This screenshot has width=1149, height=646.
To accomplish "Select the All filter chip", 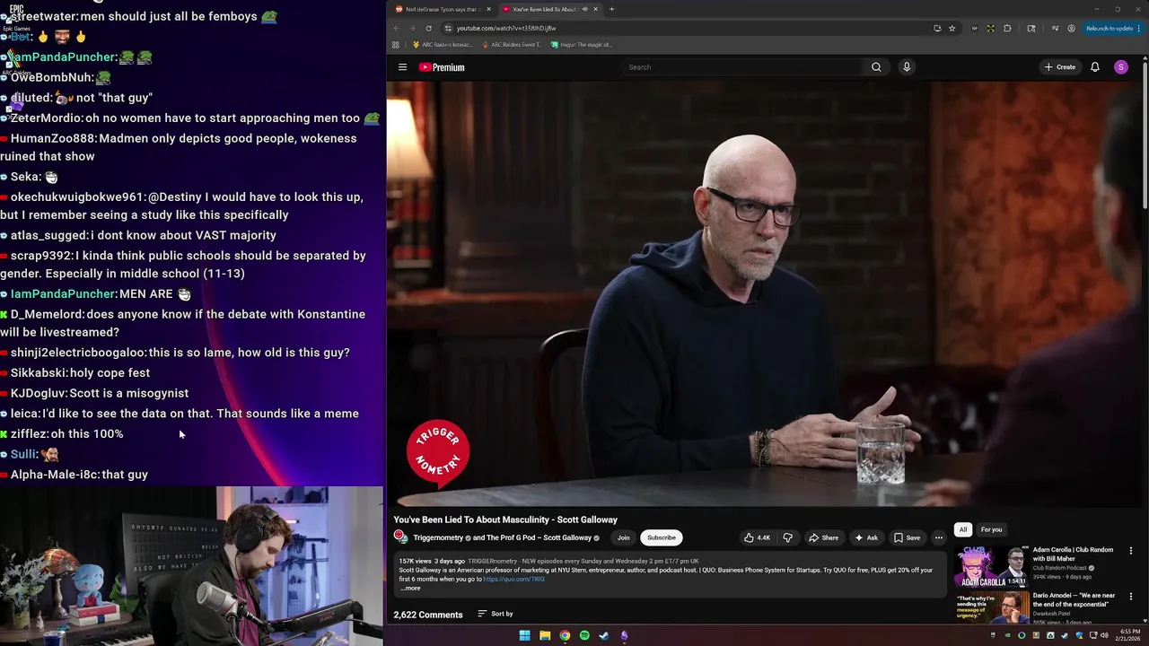I will (963, 529).
